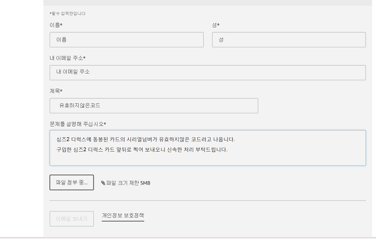376x239 pixels.
Task: Click the word 부탁드립니다 in the description
Action: pos(211,149)
